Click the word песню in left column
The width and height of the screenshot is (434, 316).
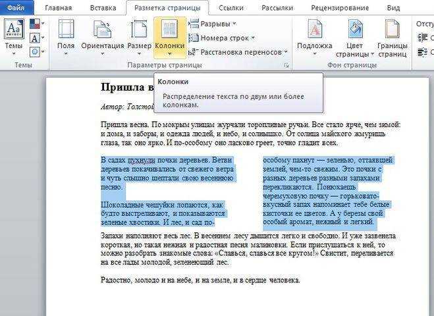(111, 187)
